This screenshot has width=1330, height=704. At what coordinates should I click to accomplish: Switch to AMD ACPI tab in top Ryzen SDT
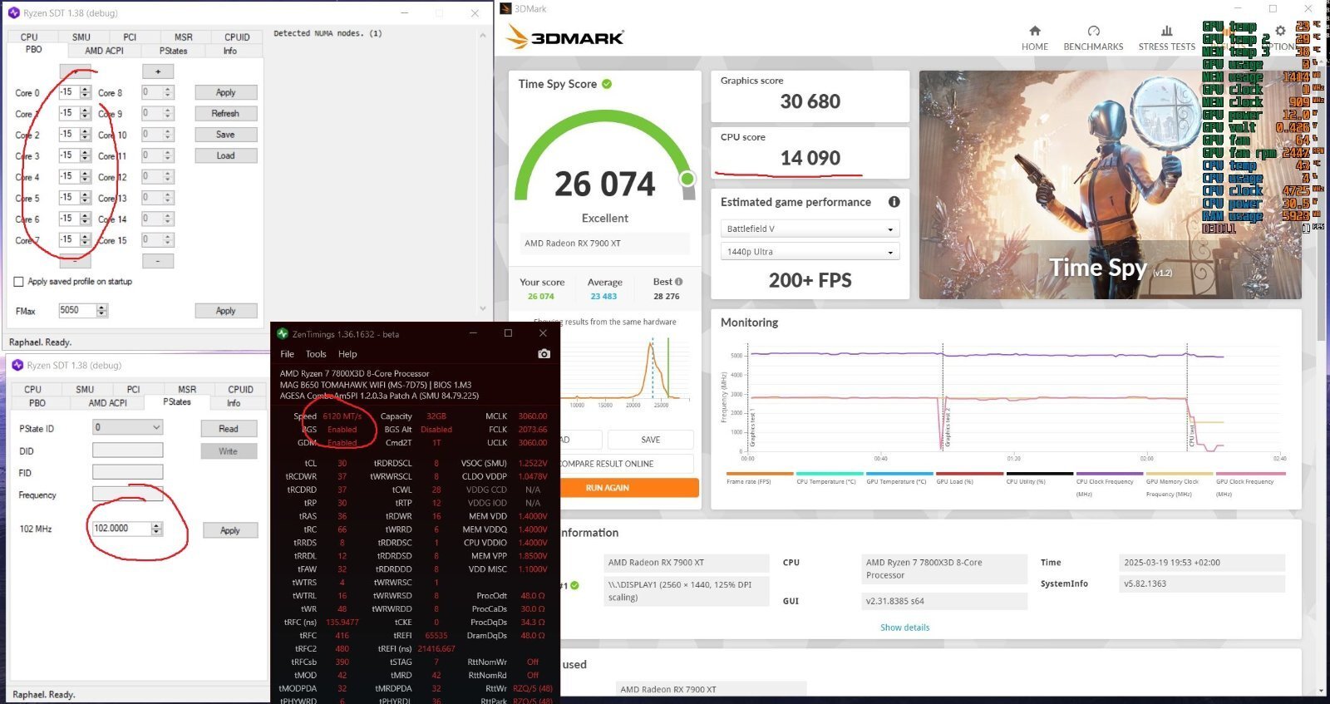[104, 51]
